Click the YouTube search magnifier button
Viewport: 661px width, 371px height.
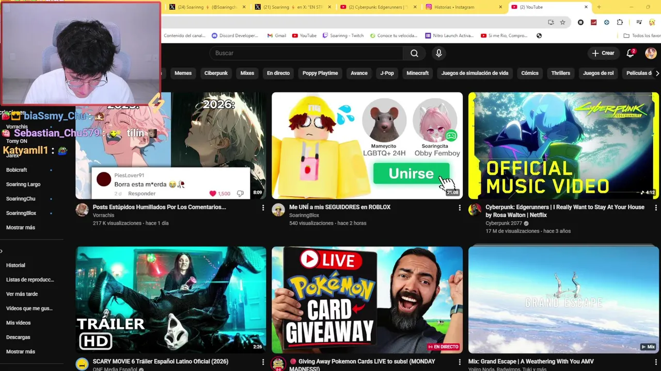pos(414,53)
